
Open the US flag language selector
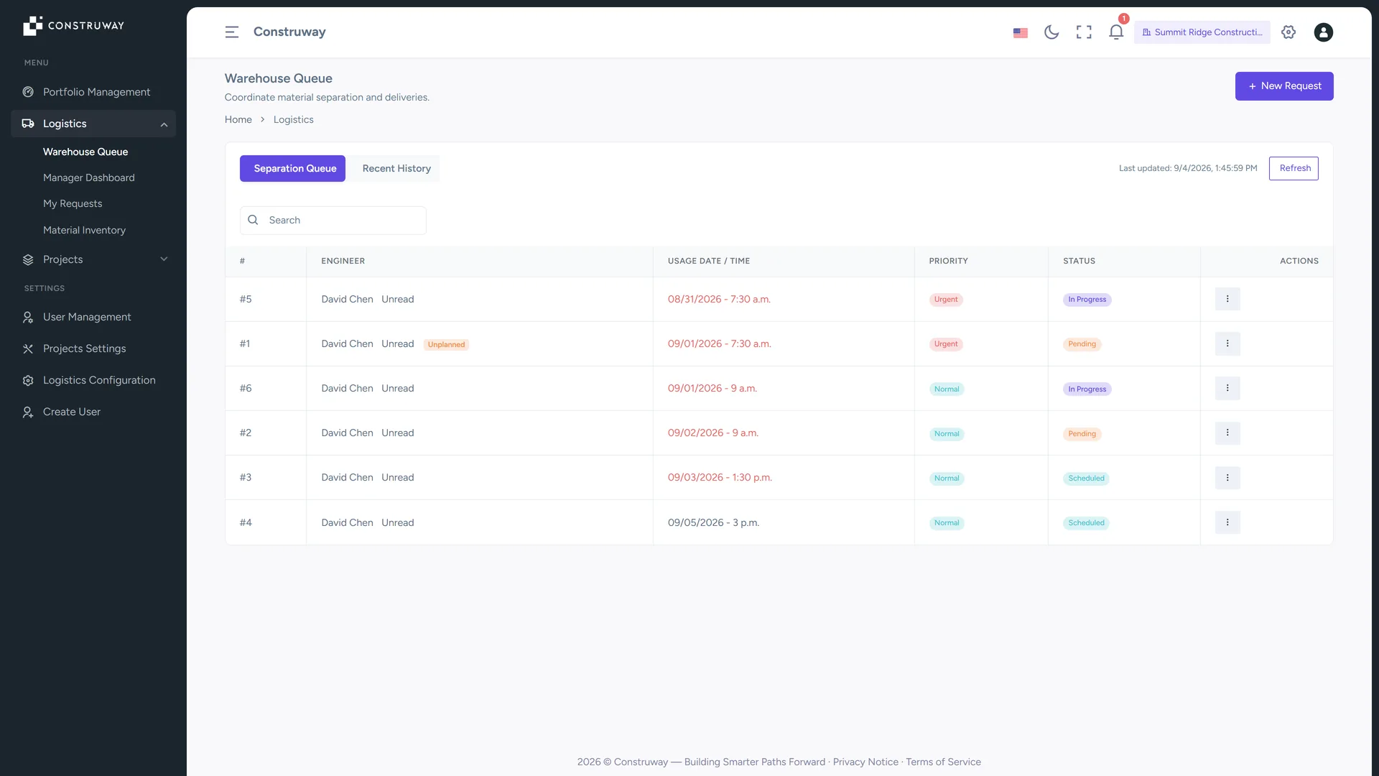[x=1020, y=32]
